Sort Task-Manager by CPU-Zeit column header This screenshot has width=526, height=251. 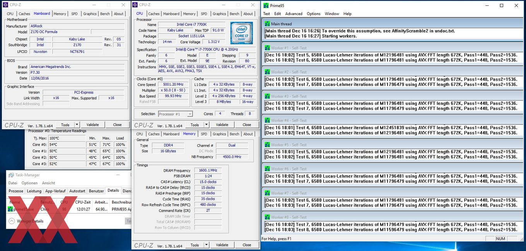(83, 202)
